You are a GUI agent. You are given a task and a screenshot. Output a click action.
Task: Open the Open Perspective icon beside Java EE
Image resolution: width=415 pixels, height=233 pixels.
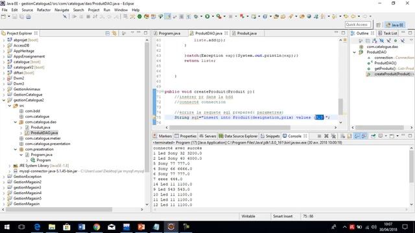pyautogui.click(x=378, y=25)
